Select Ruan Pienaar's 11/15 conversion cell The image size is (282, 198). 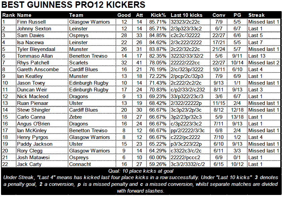click(219, 103)
